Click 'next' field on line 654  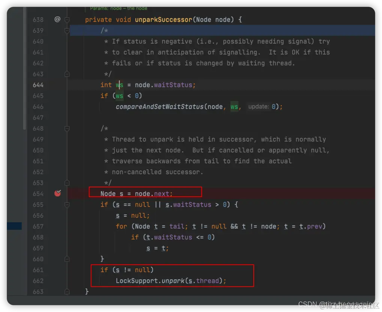[x=161, y=194]
